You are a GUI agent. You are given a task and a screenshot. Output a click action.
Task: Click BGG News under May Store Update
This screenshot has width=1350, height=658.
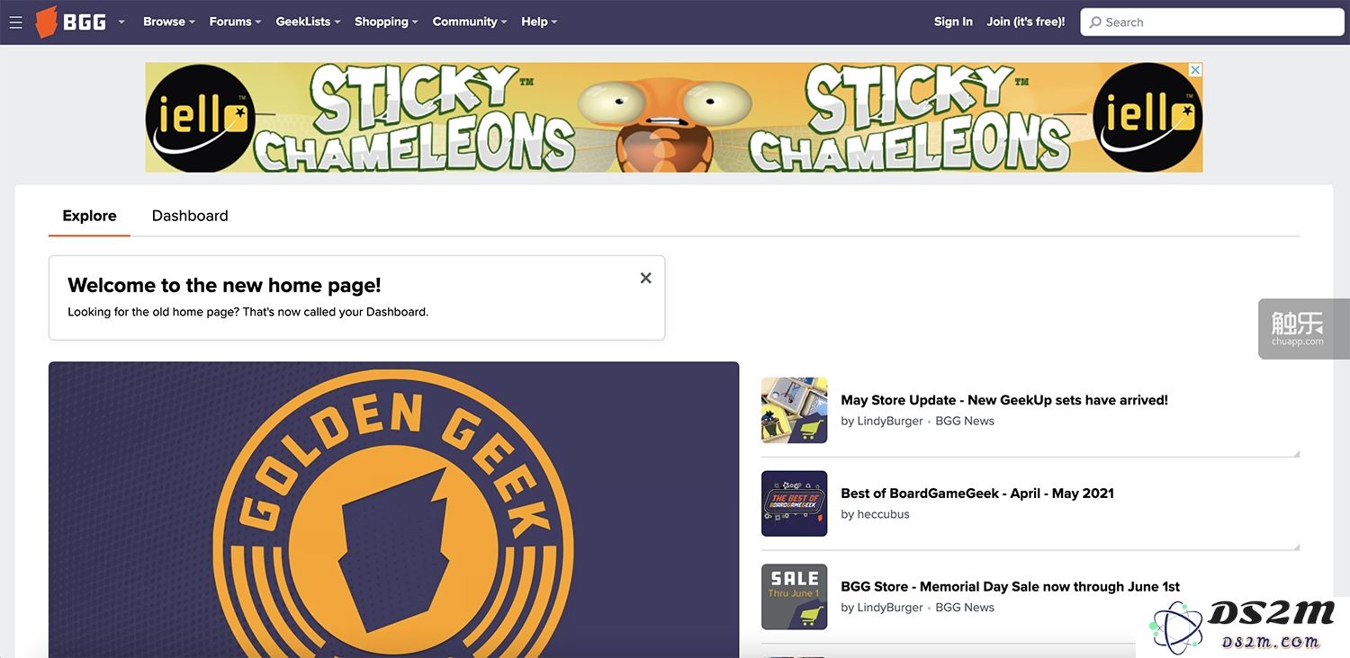pyautogui.click(x=965, y=421)
